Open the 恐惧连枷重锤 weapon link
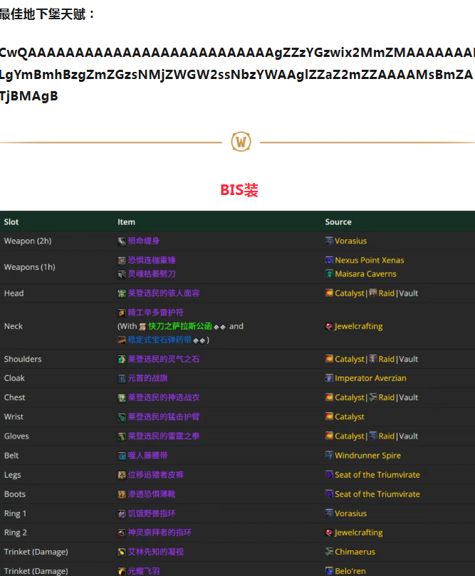The width and height of the screenshot is (475, 576). pyautogui.click(x=152, y=261)
